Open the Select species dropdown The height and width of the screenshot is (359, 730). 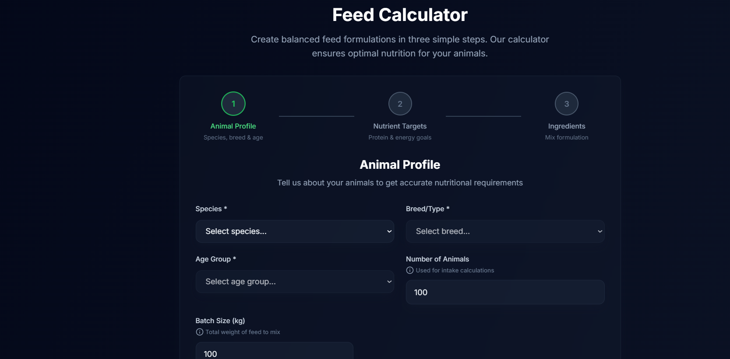[x=295, y=231]
